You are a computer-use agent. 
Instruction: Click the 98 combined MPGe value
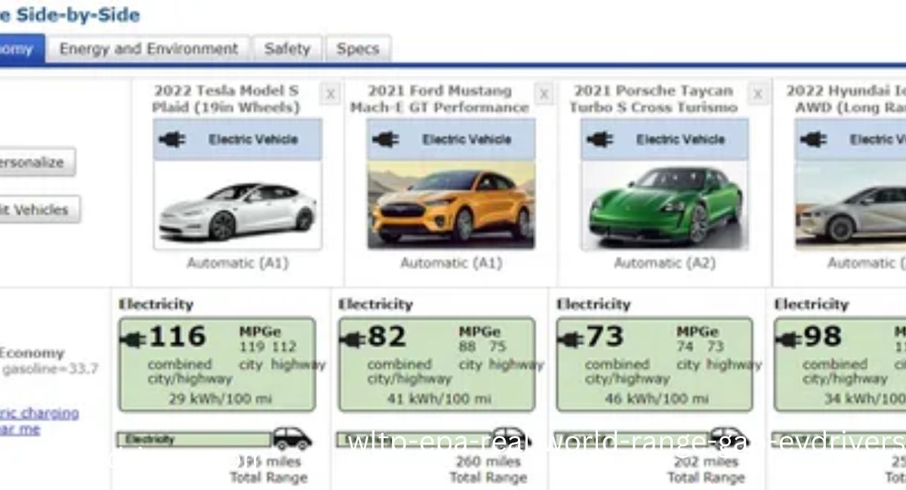822,336
